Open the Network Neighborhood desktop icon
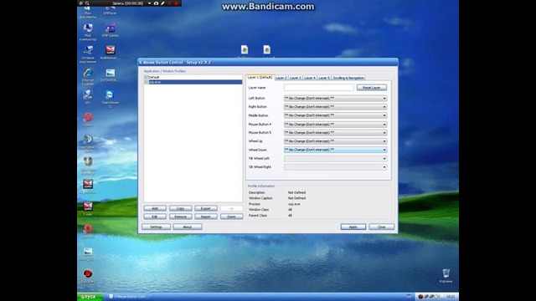536x301 pixels. pos(88,54)
